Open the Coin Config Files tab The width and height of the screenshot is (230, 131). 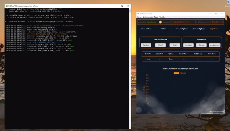click(199, 29)
